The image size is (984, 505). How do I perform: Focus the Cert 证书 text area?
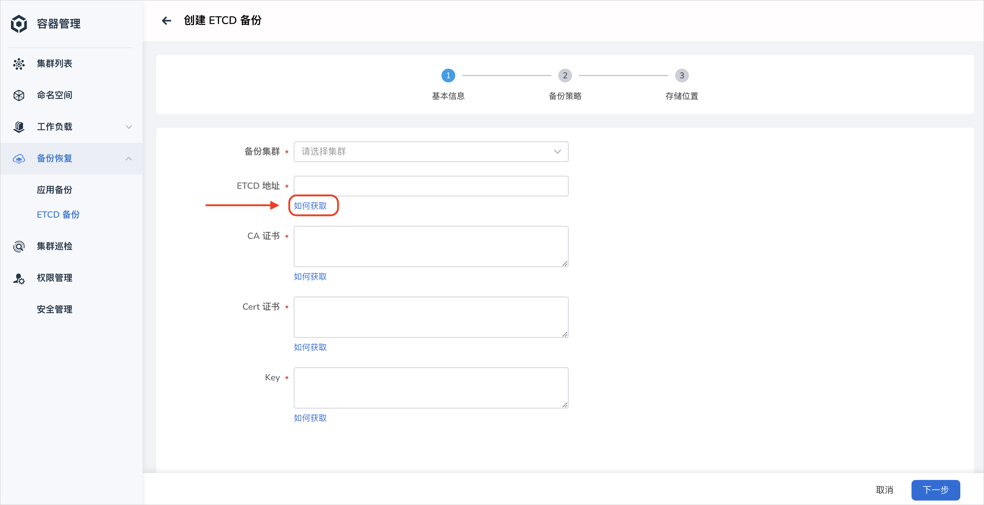(x=431, y=317)
